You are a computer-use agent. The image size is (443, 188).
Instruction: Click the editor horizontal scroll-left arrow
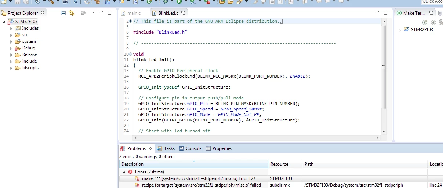[135, 138]
